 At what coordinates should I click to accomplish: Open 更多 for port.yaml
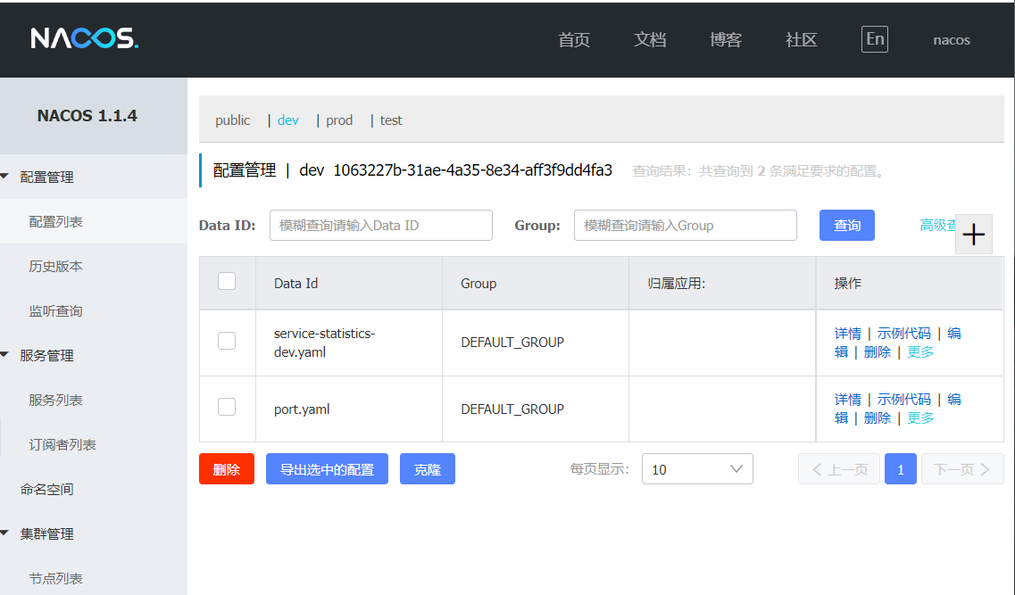click(919, 417)
